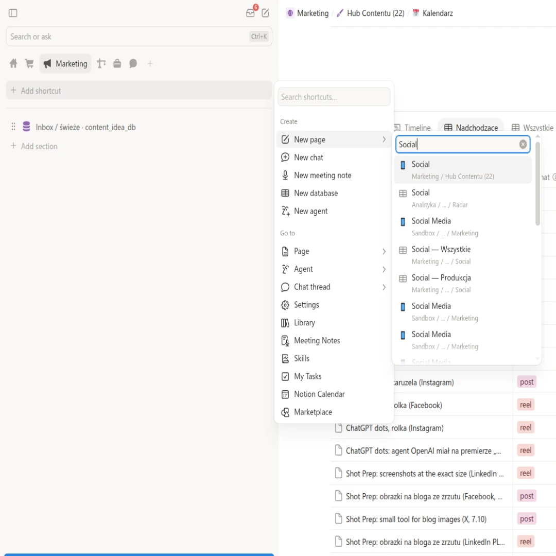Screen dimensions: 556x556
Task: Expand the Page submenu chevron
Action: point(384,251)
